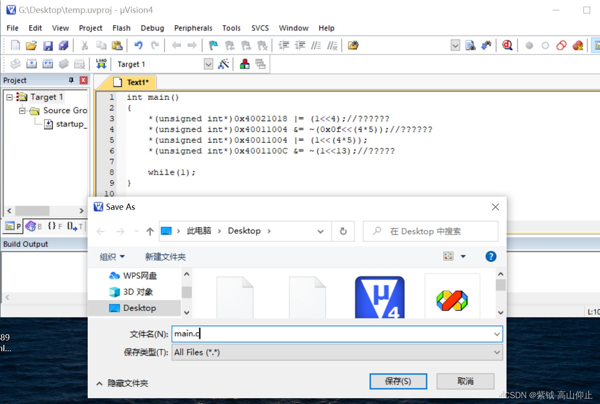Click the Save All toolbar icon
This screenshot has width=600, height=404.
pyautogui.click(x=63, y=45)
